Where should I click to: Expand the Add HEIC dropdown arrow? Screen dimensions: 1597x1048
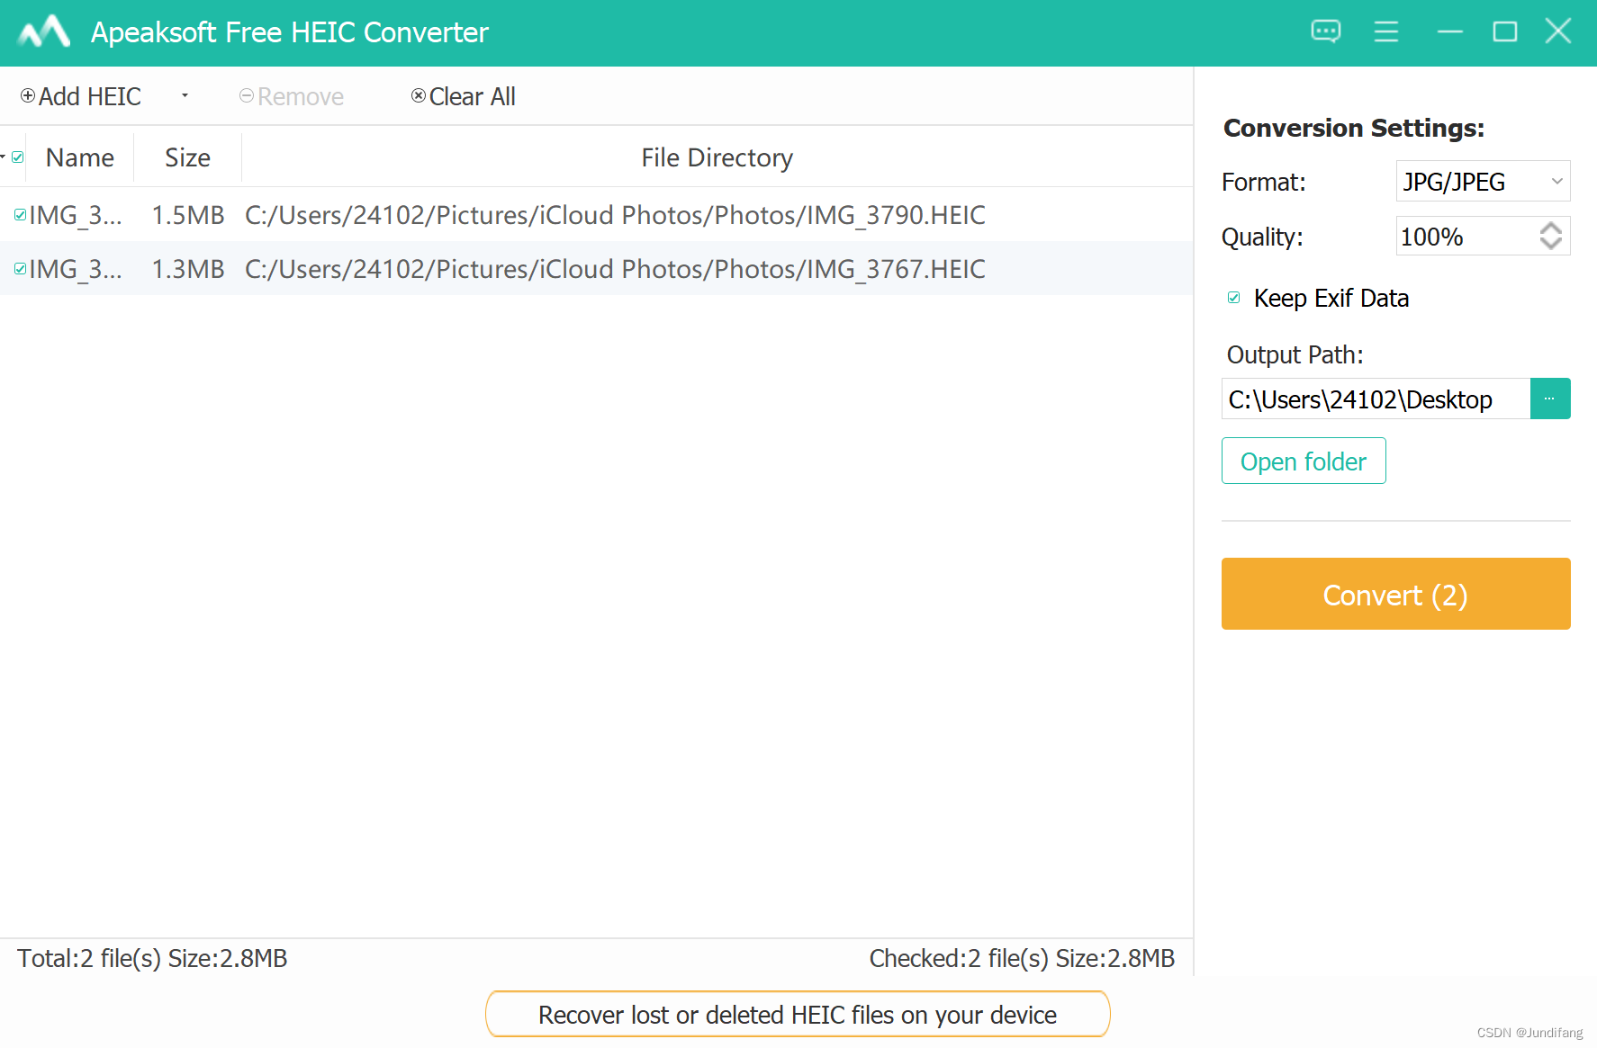pos(185,95)
